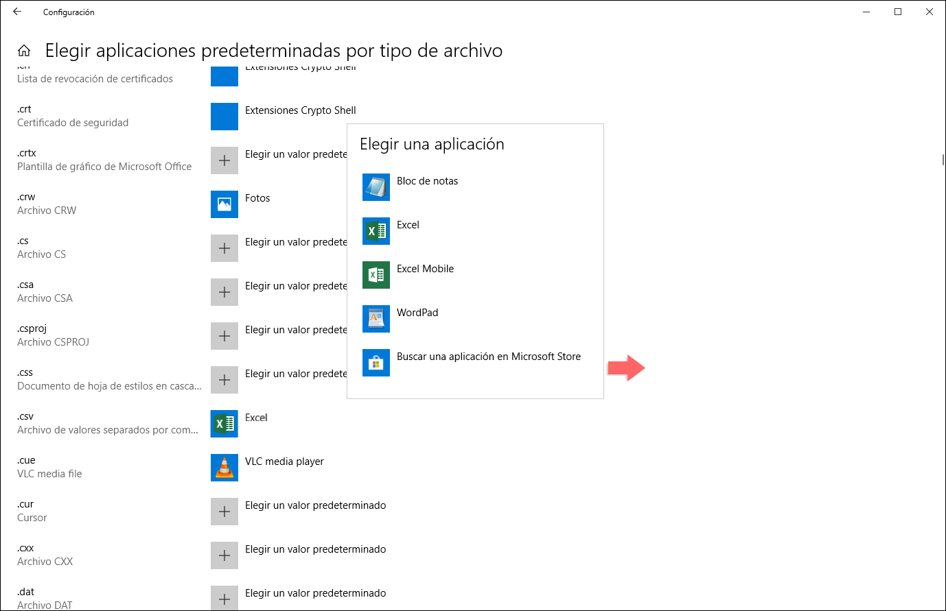Click the Fotos icon for .crw files
Screen dimensions: 946x611
224,204
